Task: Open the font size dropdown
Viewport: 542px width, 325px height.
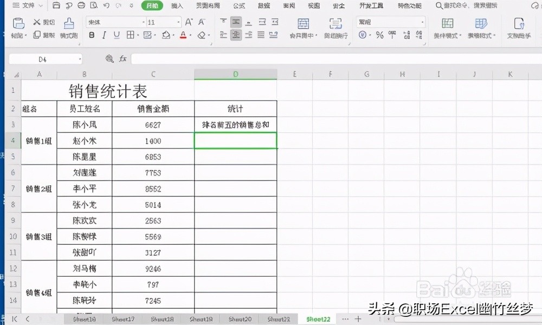Action: [178, 22]
